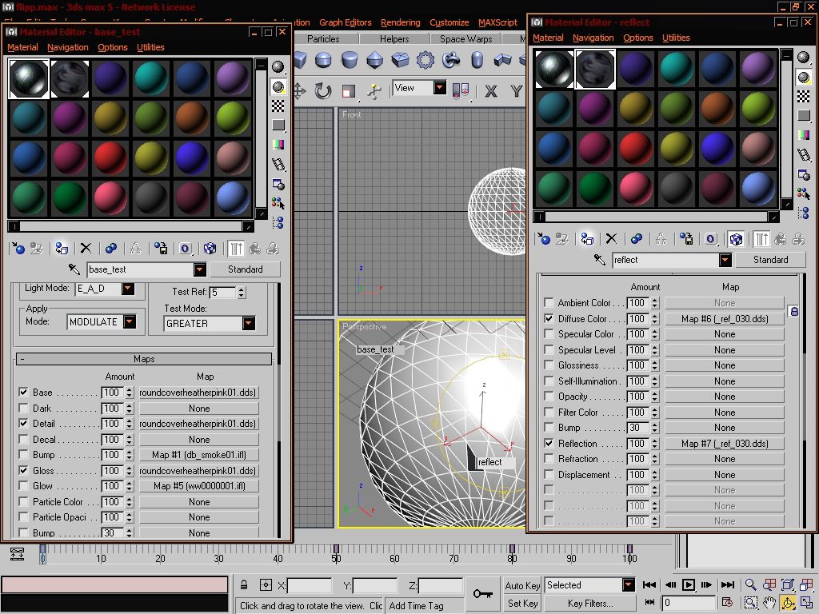Click the Reflection Map #7 button

pyautogui.click(x=725, y=443)
